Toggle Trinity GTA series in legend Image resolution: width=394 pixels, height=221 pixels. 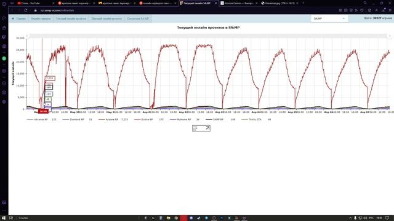pos(256,120)
